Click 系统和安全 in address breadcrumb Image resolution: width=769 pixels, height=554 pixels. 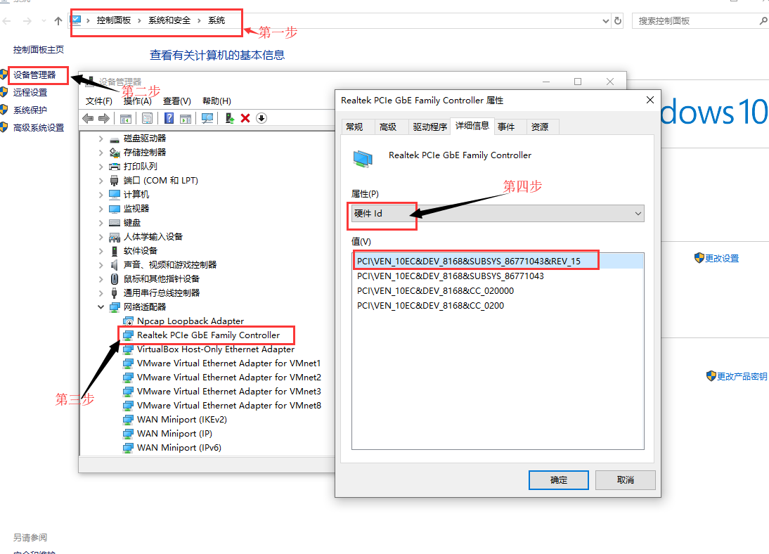[x=169, y=20]
